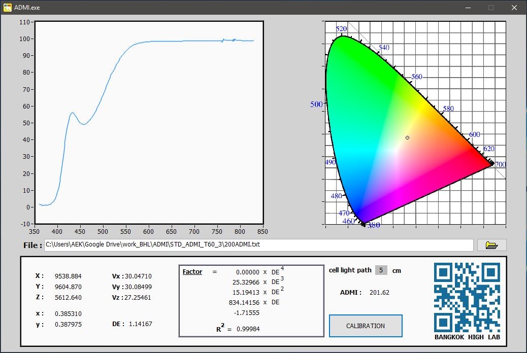Viewport: 527px width, 353px height.
Task: Minimize the ADMI.exe window
Action: tap(468, 8)
